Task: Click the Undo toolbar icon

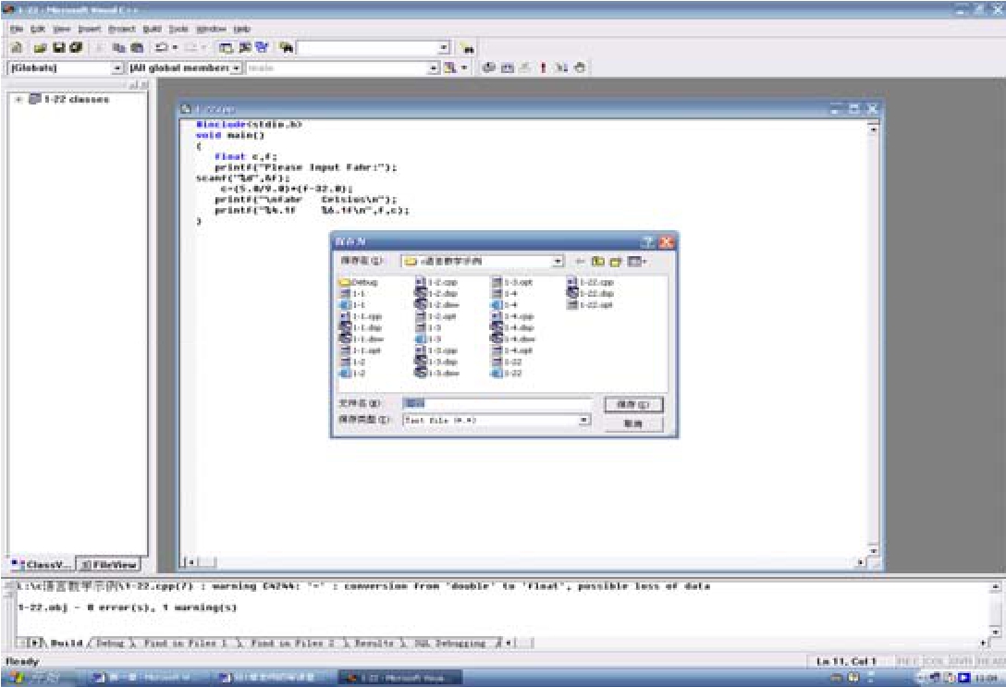Action: pyautogui.click(x=162, y=47)
